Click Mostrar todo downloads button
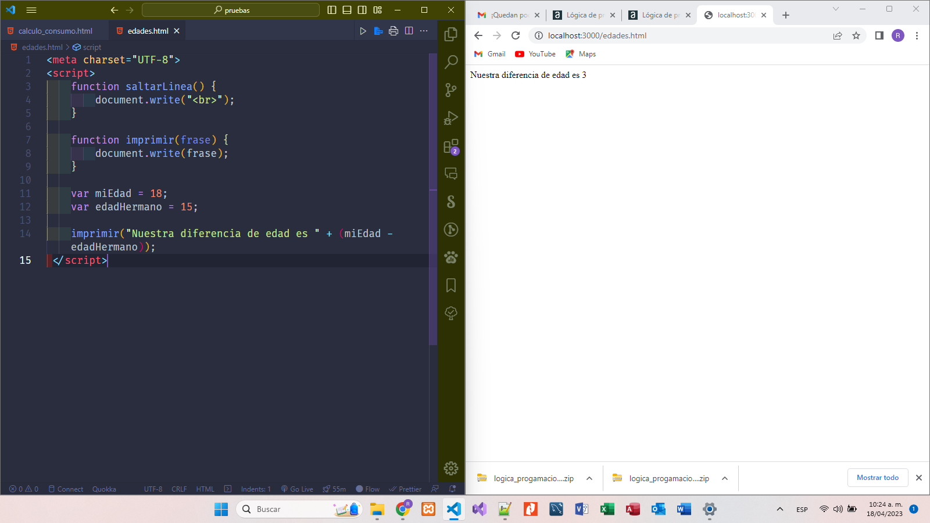The height and width of the screenshot is (523, 930). [x=878, y=478]
